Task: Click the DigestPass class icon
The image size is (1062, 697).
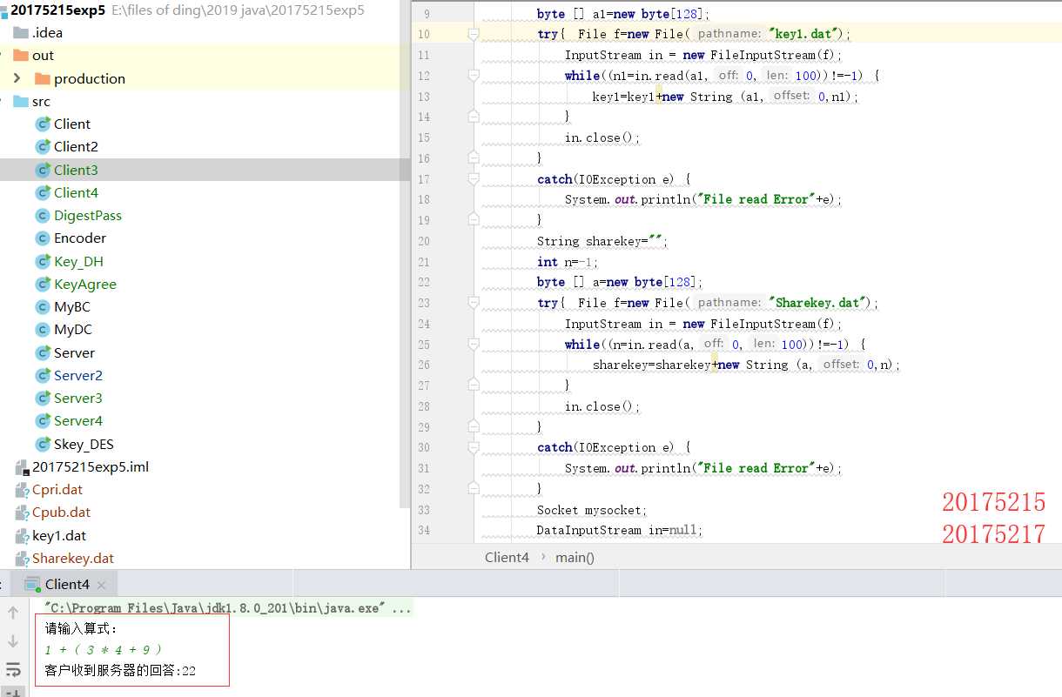Action: 43,216
